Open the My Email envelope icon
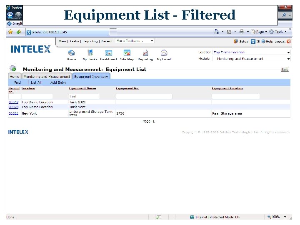This screenshot has width=300, height=225. click(x=164, y=53)
